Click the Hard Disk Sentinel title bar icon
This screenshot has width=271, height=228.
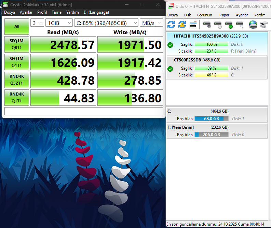tap(171, 6)
